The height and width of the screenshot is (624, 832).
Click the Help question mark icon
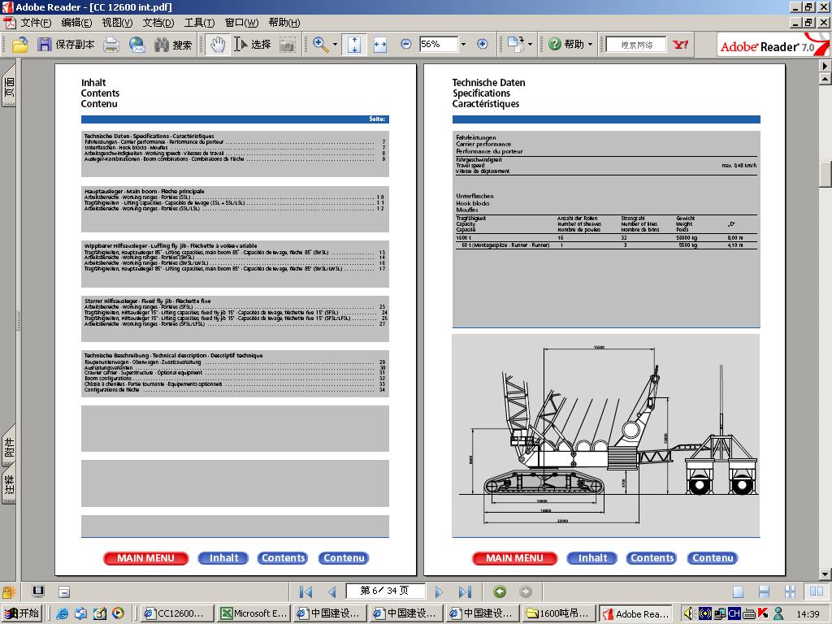tap(554, 44)
